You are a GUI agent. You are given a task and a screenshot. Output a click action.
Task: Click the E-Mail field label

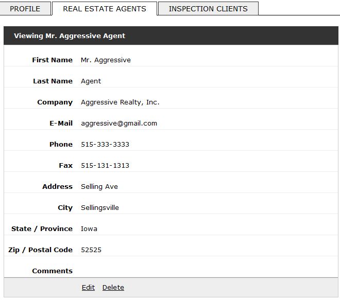[61, 123]
